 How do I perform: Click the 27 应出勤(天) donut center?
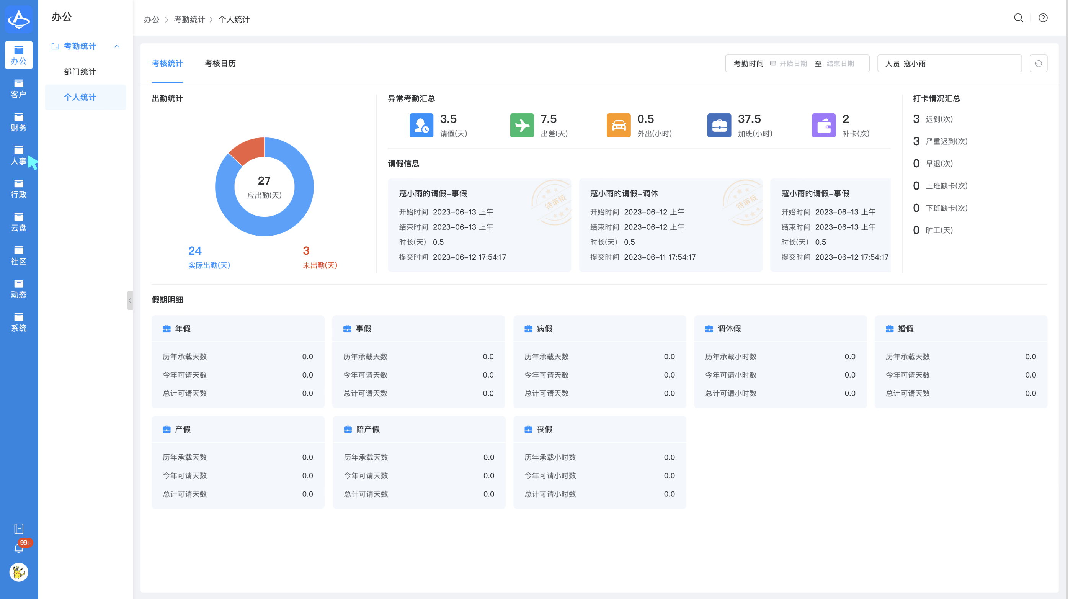coord(264,187)
